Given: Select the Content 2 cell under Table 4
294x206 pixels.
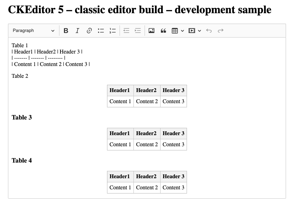Looking at the screenshot, I should click(x=147, y=188).
